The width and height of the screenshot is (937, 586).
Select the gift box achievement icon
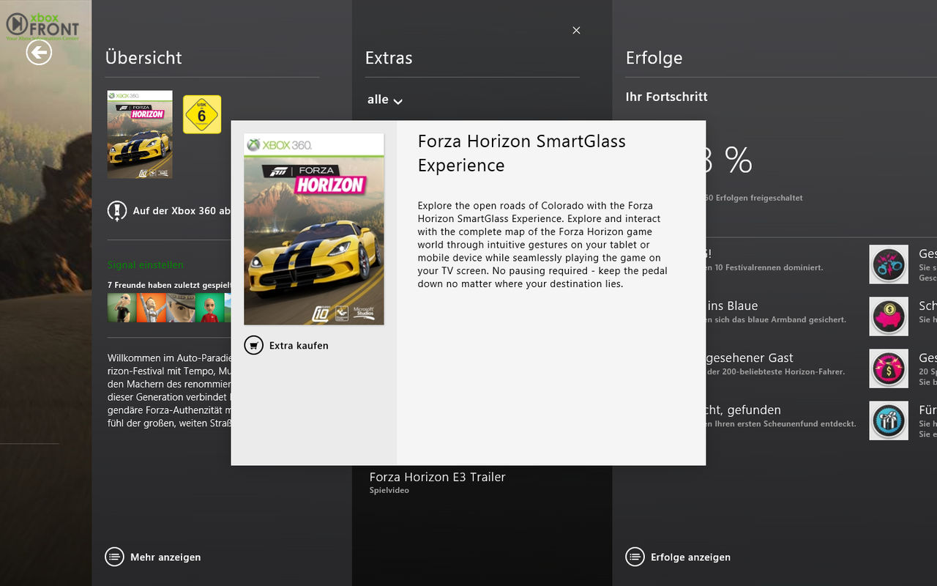[x=888, y=420]
